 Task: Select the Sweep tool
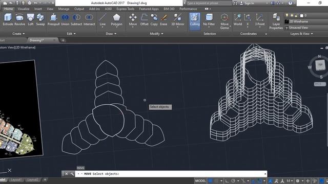[40, 19]
